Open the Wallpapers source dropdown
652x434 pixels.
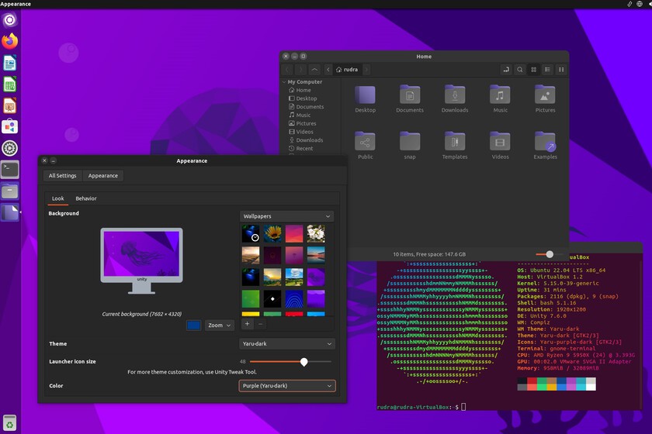[x=287, y=216]
